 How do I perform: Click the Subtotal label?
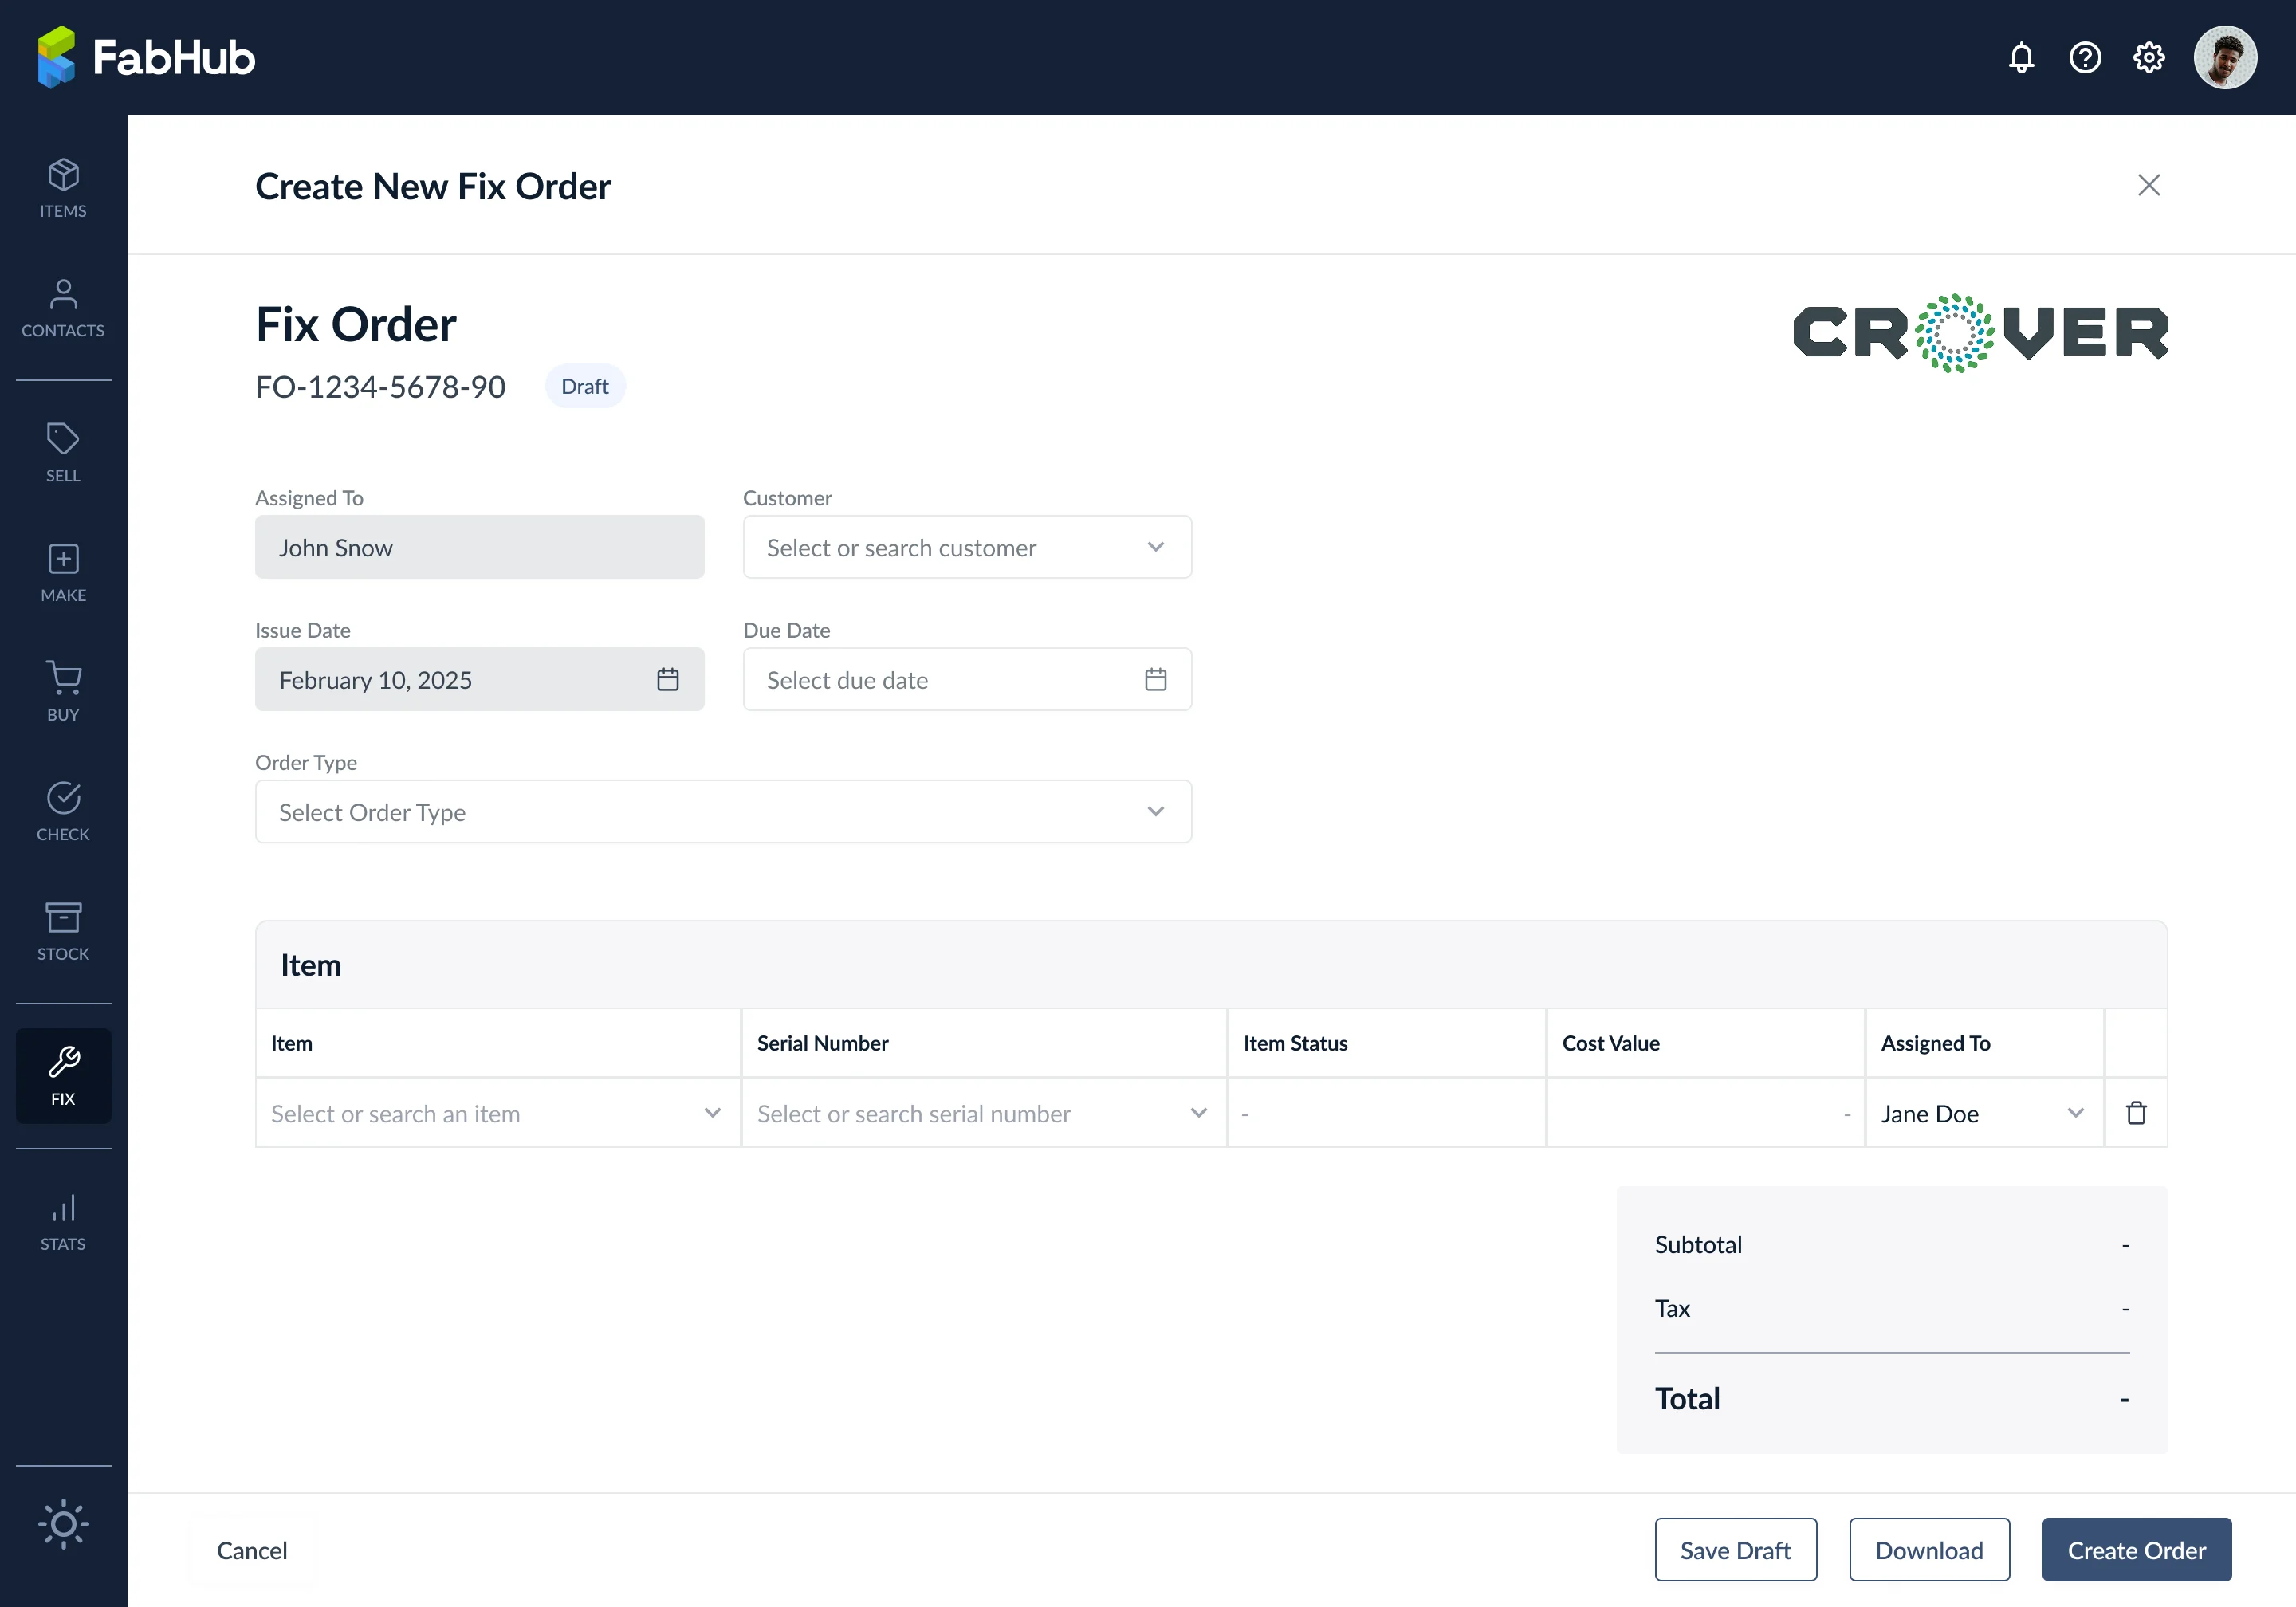coord(1698,1244)
